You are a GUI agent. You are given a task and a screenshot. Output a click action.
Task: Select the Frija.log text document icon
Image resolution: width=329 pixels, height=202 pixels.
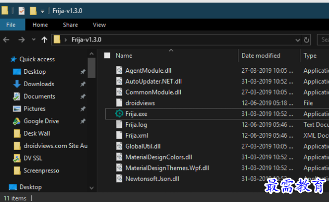(x=119, y=125)
